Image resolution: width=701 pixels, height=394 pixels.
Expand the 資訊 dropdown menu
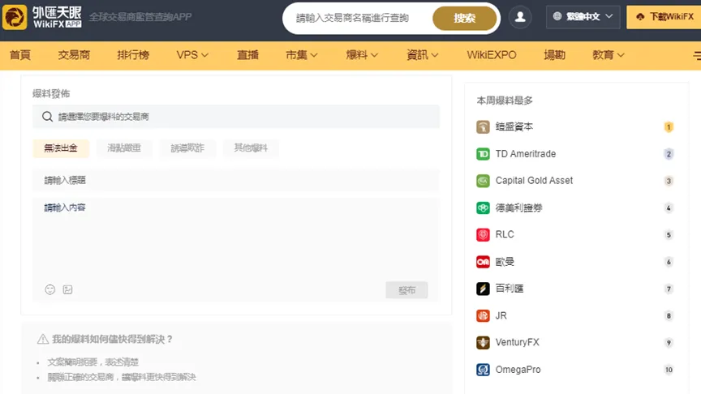pos(422,55)
